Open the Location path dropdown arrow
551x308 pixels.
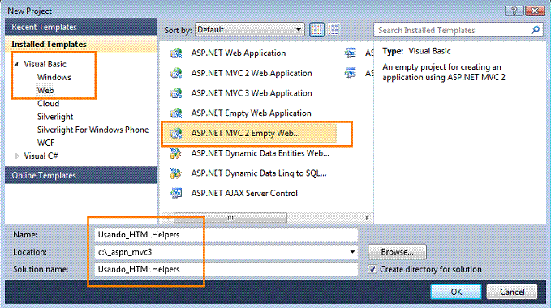click(351, 252)
